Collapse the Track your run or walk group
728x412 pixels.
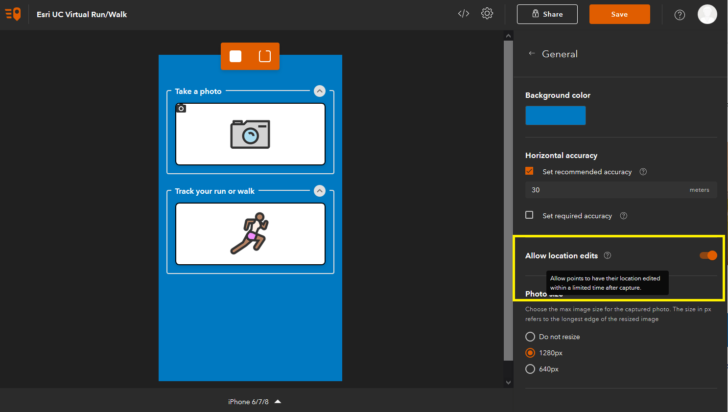(319, 191)
